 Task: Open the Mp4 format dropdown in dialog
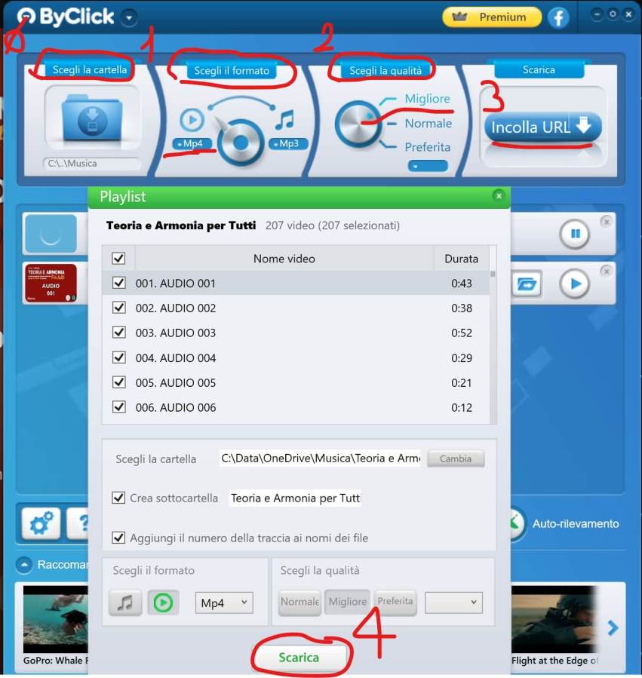pos(224,603)
